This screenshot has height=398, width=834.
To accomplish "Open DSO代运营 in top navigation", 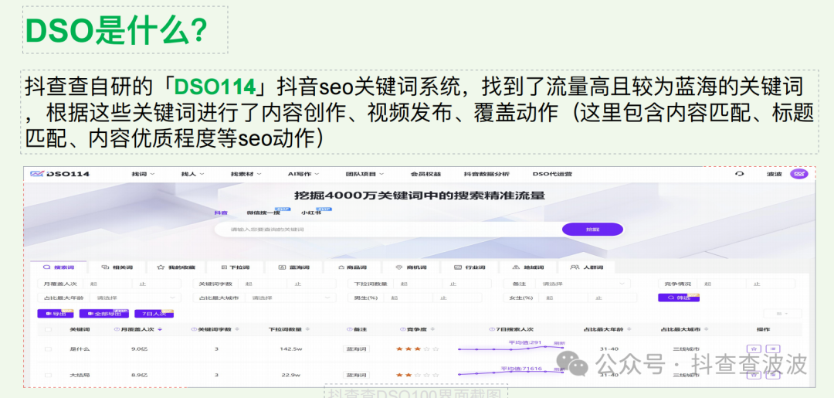I will point(552,174).
